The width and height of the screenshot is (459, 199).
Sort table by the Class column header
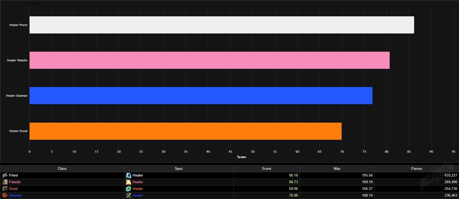[62, 168]
